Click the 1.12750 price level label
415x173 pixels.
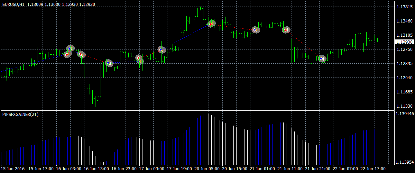(404, 49)
